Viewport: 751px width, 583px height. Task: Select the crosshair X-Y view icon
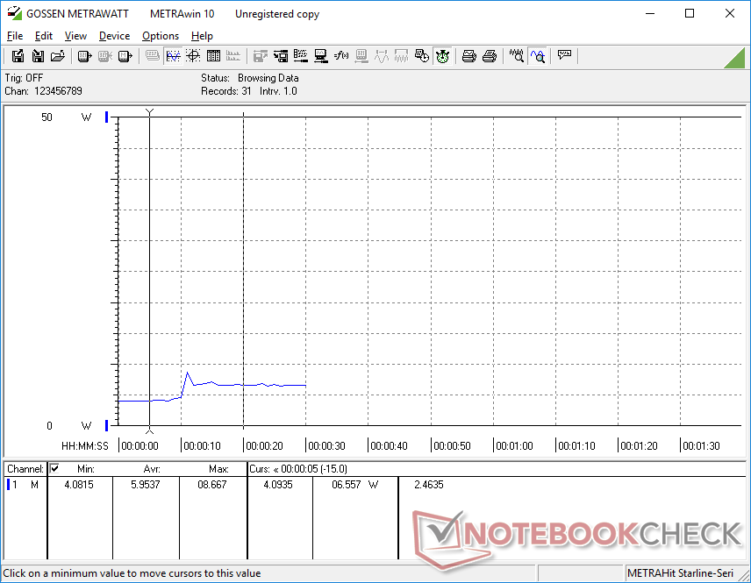[x=193, y=56]
